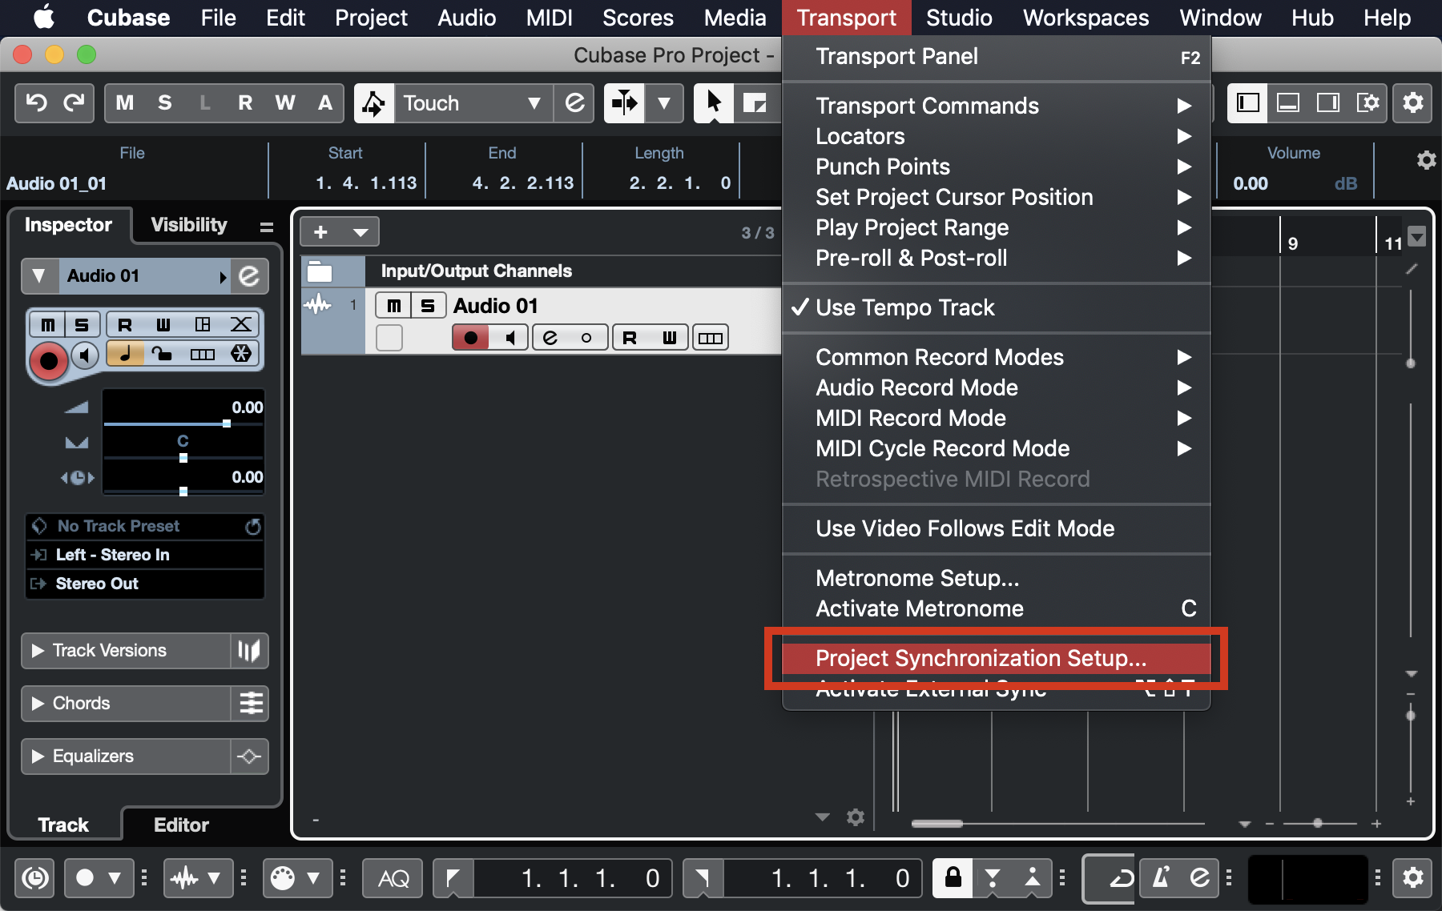
Task: Switch to Visibility tab
Action: coord(189,225)
